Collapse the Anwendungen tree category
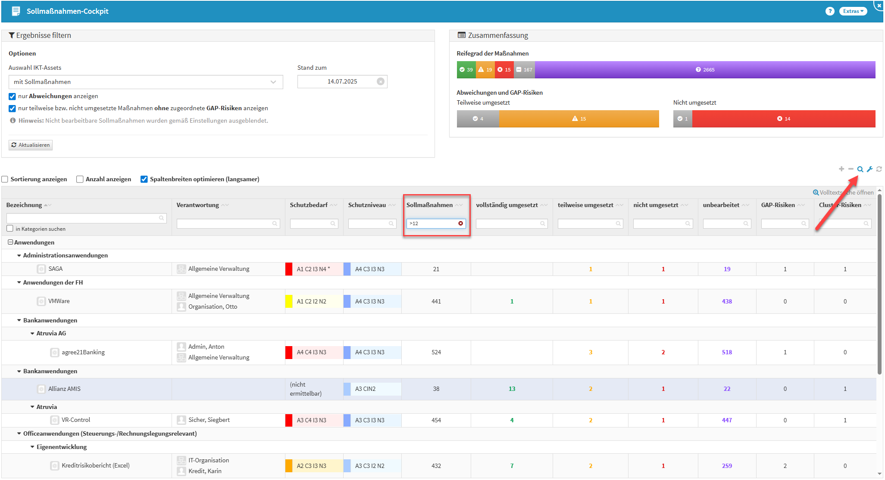The image size is (885, 480). 10,242
